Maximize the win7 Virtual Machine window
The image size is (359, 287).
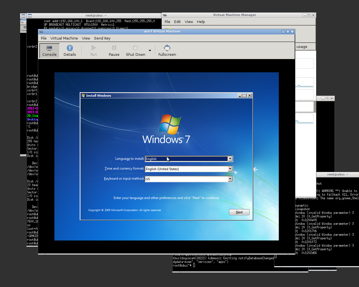click(287, 32)
